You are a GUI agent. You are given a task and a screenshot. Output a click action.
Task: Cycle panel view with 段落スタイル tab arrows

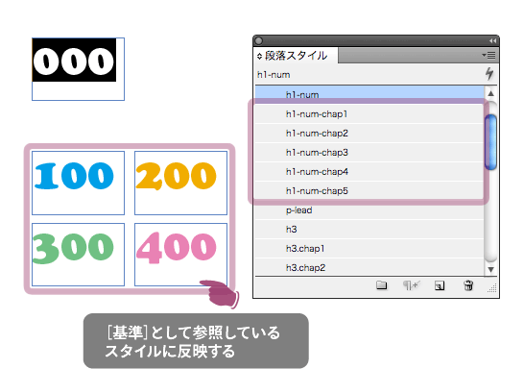point(259,56)
